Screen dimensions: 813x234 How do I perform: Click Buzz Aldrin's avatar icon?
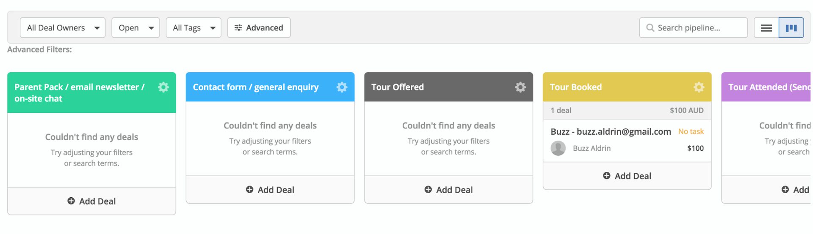point(558,148)
